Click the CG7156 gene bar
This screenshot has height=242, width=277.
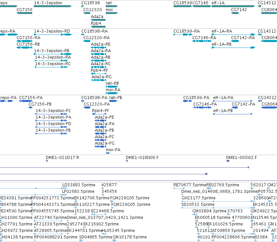click(24, 13)
